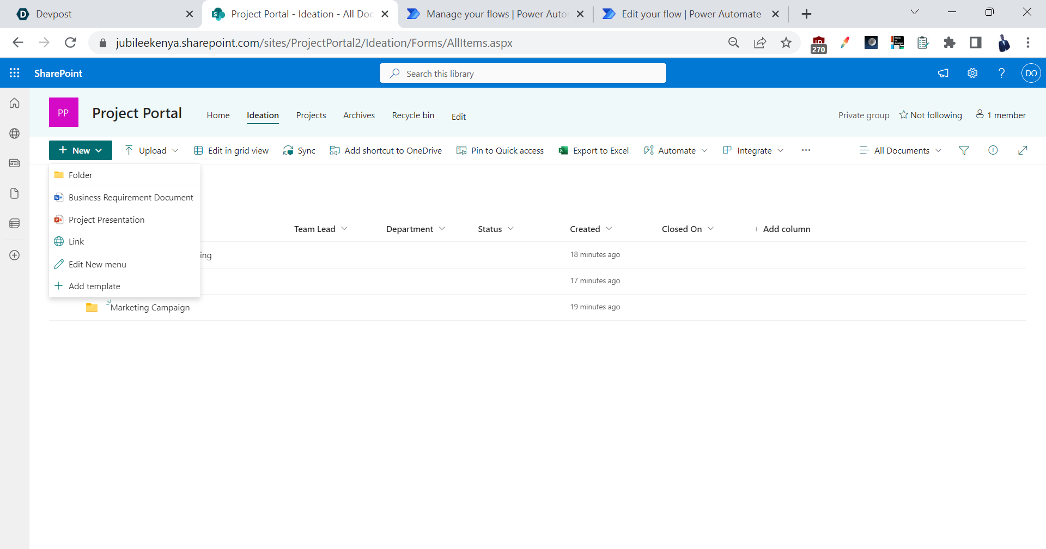Viewport: 1046px width, 549px height.
Task: Open the Chrome three-dot menu
Action: pyautogui.click(x=1028, y=42)
